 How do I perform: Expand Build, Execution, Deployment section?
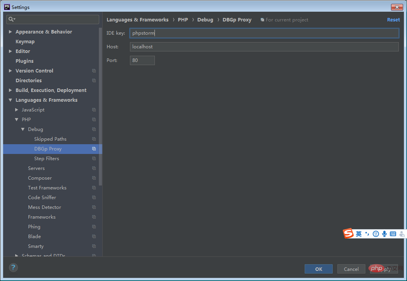tap(11, 90)
